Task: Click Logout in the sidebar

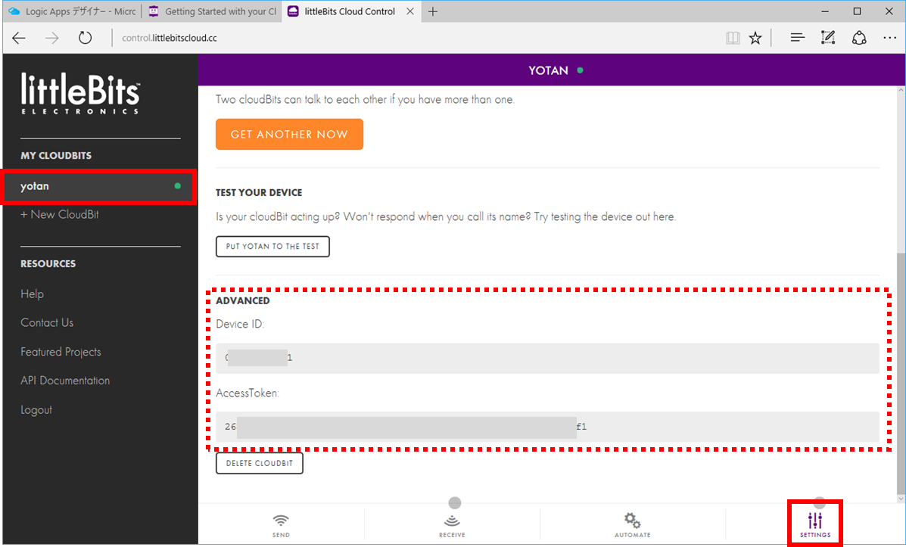Action: click(36, 410)
